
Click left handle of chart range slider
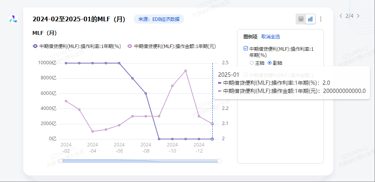click(x=60, y=161)
